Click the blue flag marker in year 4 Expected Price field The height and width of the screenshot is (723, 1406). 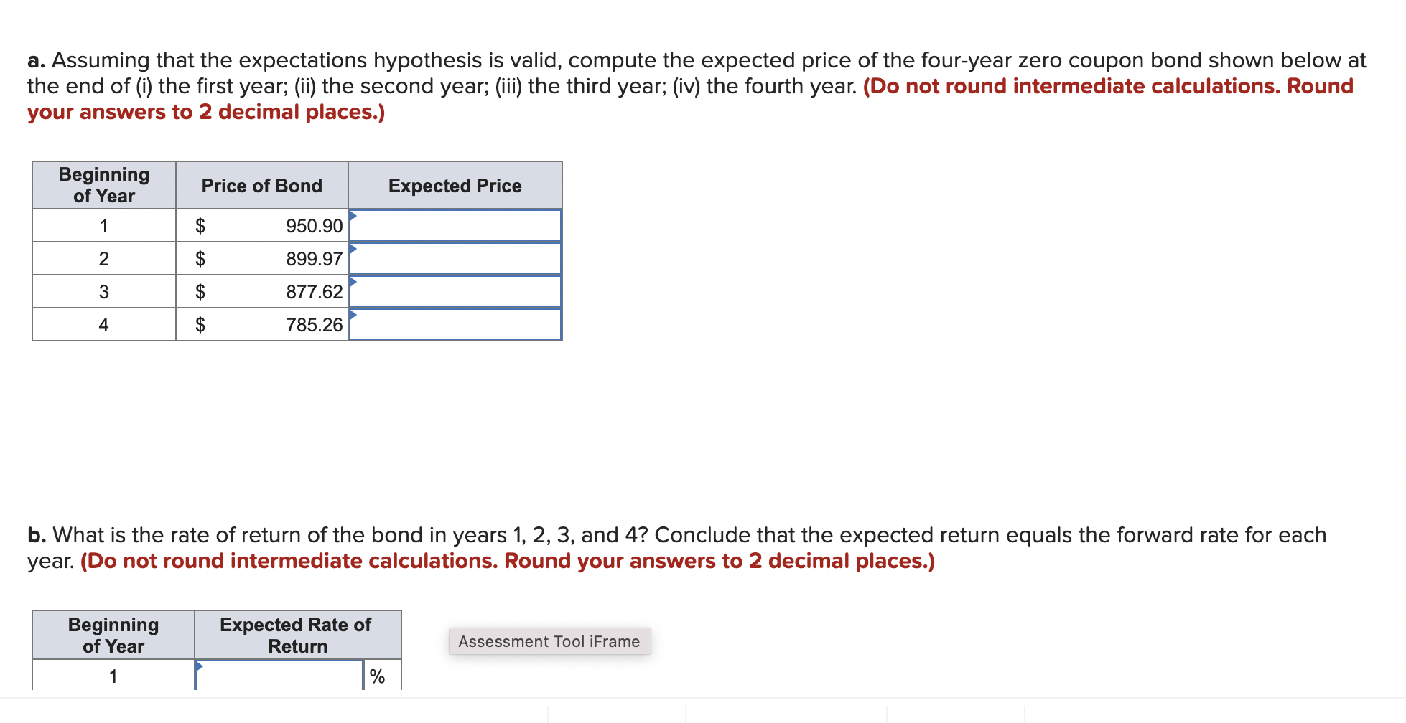pyautogui.click(x=353, y=316)
